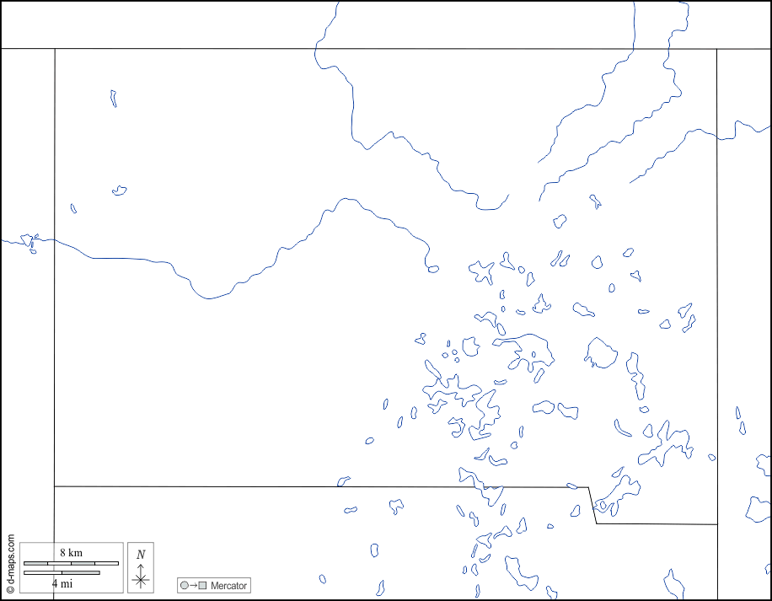Click the circle-to-square projection icon
The image size is (772, 601).
click(194, 585)
